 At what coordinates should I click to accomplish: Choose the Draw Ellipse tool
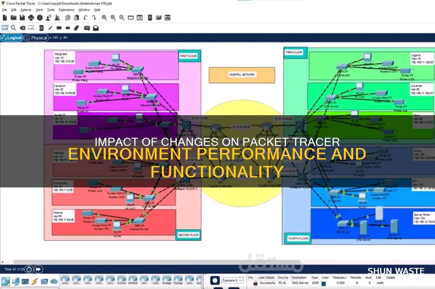pyautogui.click(x=68, y=28)
